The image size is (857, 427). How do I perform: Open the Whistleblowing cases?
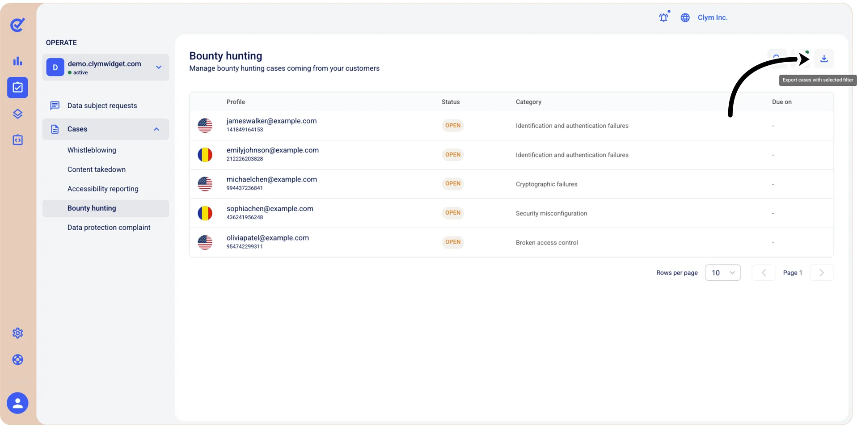click(x=92, y=150)
